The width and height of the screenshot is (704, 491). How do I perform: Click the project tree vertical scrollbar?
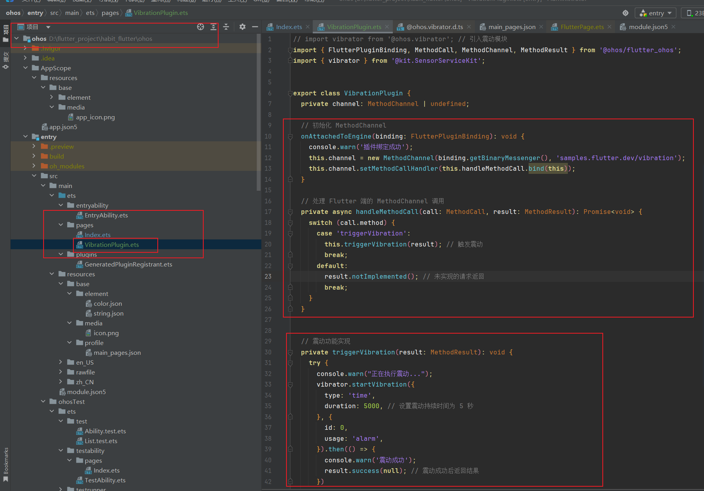coord(259,112)
